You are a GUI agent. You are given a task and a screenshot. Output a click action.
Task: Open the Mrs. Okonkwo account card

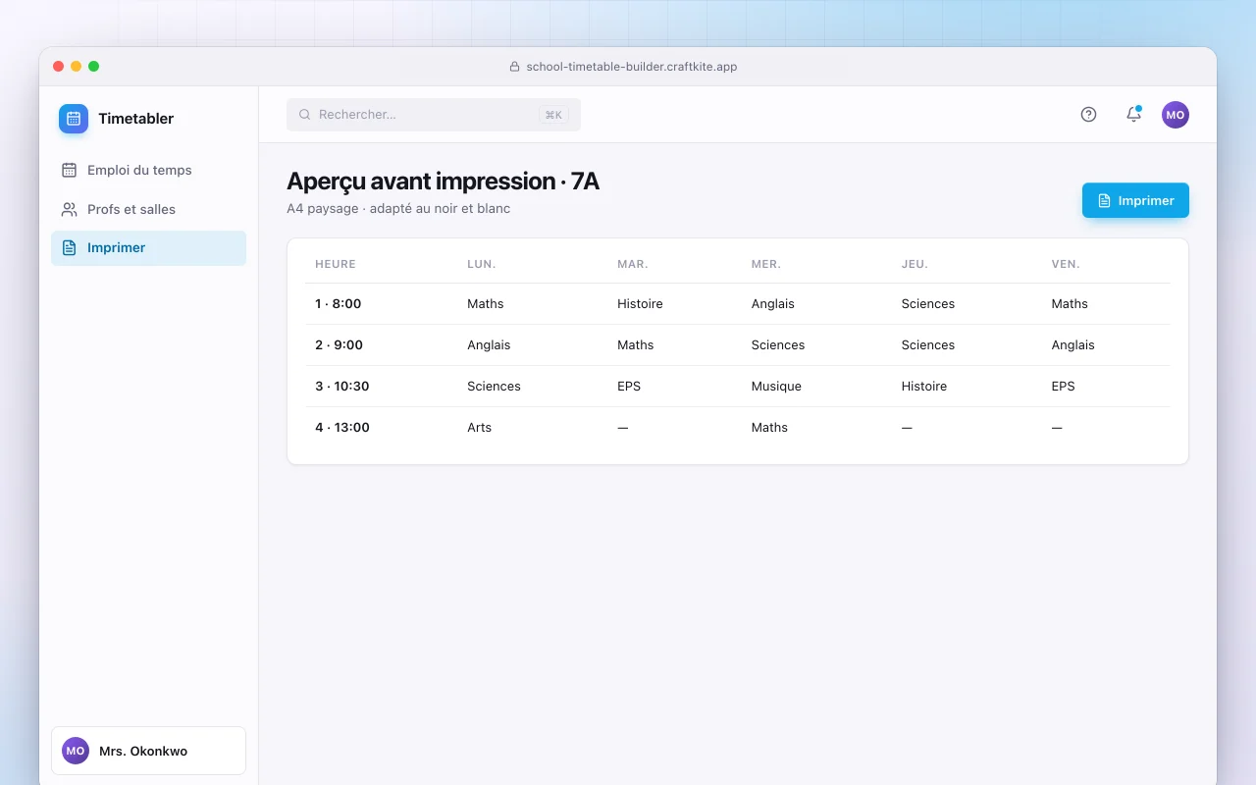coord(148,751)
